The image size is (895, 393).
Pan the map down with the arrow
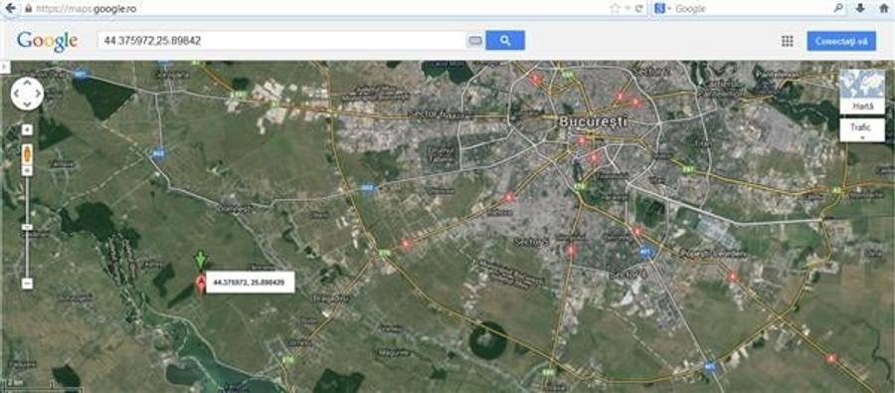(x=28, y=104)
